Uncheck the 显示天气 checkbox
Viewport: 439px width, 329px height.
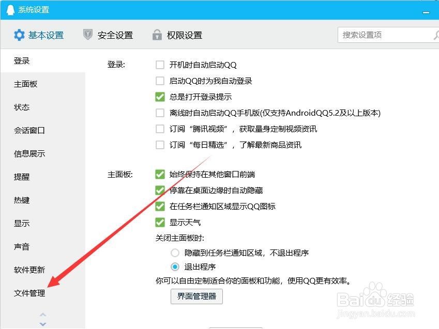tap(160, 223)
